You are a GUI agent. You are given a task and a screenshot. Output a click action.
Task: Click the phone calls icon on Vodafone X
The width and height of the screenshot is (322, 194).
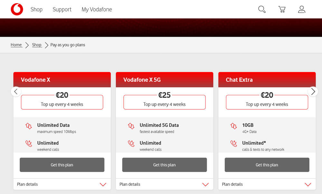pyautogui.click(x=29, y=143)
